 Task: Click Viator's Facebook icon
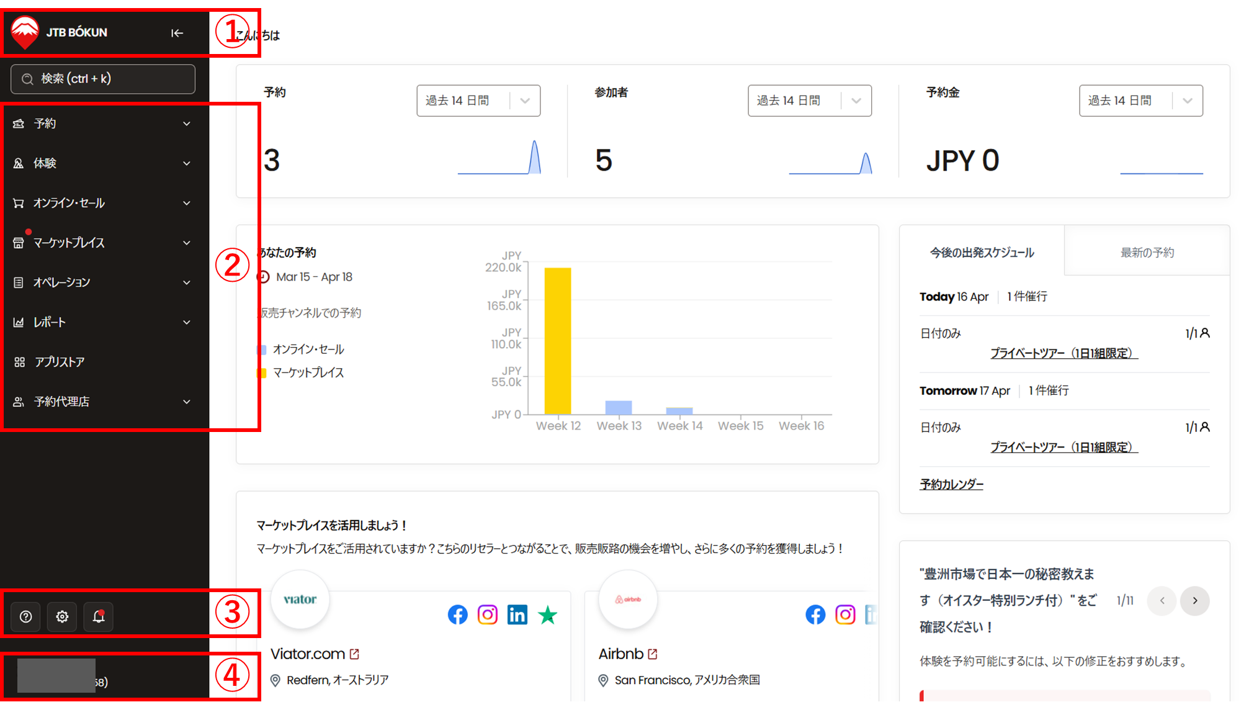[x=458, y=614]
